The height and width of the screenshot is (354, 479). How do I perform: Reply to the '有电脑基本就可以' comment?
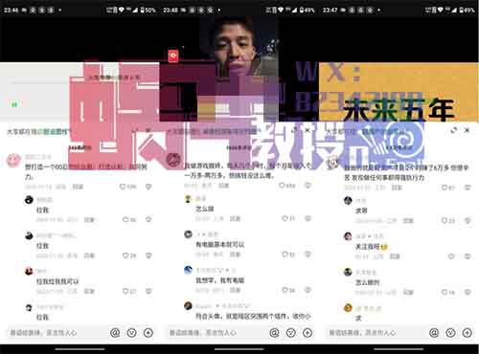click(235, 254)
